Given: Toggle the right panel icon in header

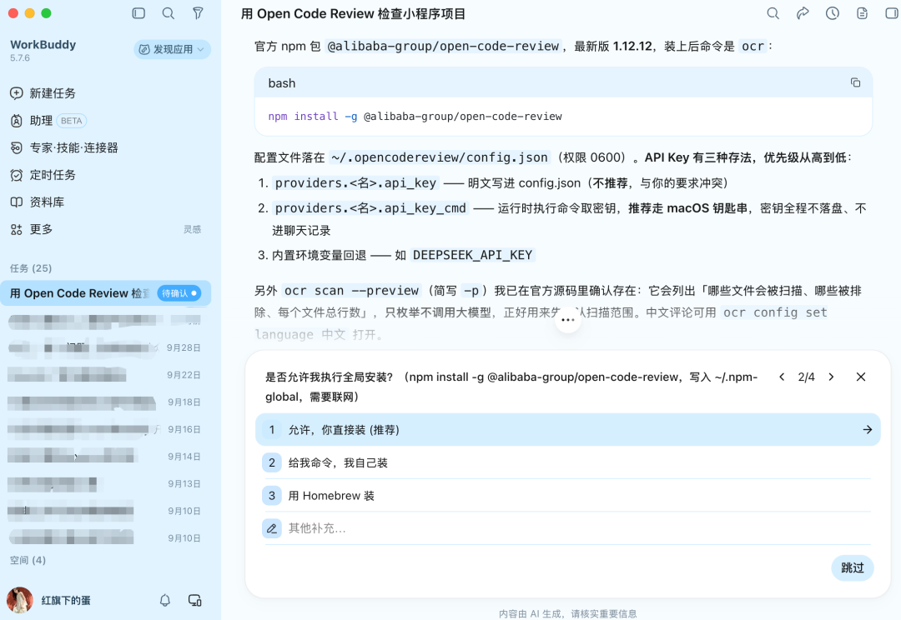Looking at the screenshot, I should pyautogui.click(x=893, y=13).
